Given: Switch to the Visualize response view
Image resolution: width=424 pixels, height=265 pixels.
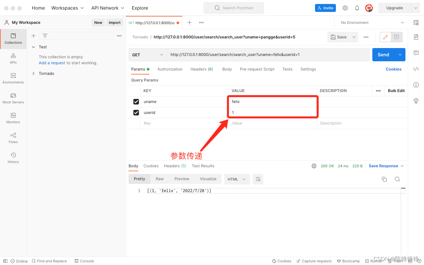Looking at the screenshot, I should tap(208, 179).
